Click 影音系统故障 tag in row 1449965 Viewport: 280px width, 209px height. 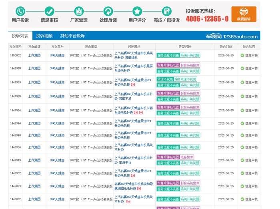tap(190, 93)
